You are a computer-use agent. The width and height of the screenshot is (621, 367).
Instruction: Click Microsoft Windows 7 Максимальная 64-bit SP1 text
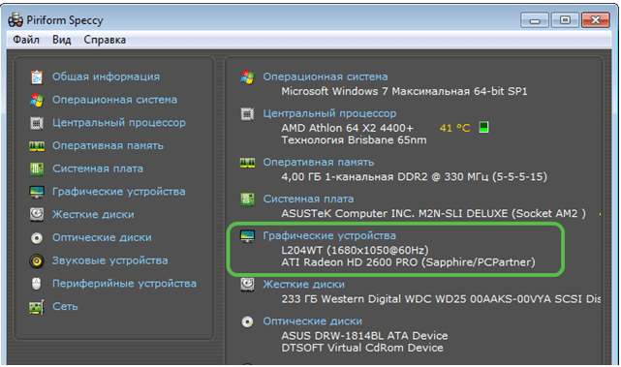[404, 91]
